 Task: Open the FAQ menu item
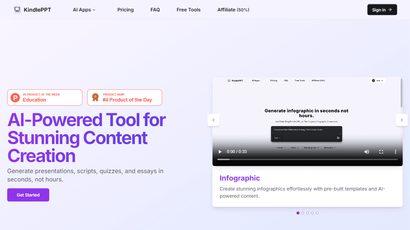pyautogui.click(x=155, y=10)
